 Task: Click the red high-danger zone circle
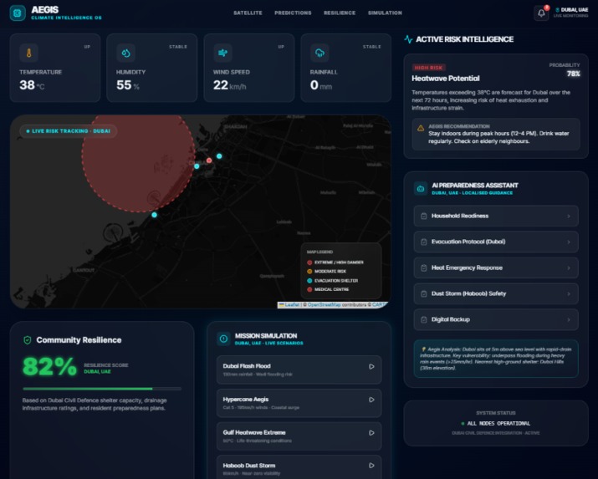pyautogui.click(x=139, y=163)
